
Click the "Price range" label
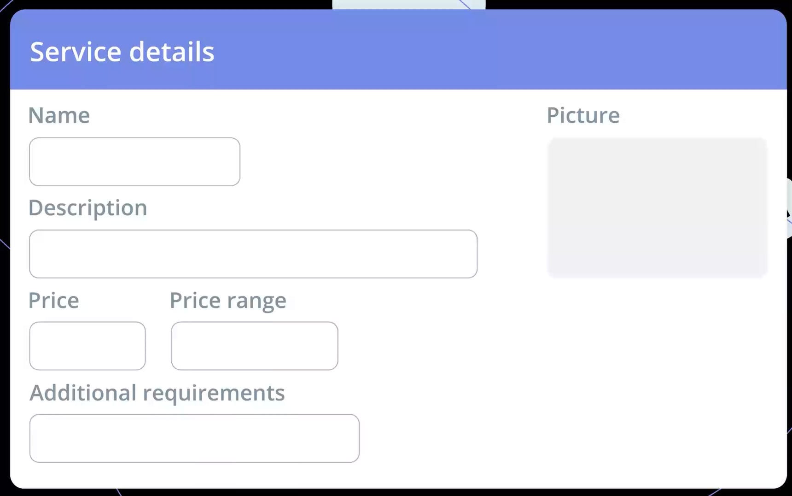(228, 301)
